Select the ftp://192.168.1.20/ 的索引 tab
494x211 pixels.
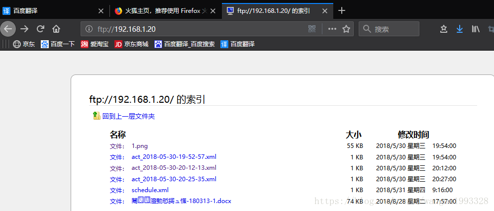point(278,11)
